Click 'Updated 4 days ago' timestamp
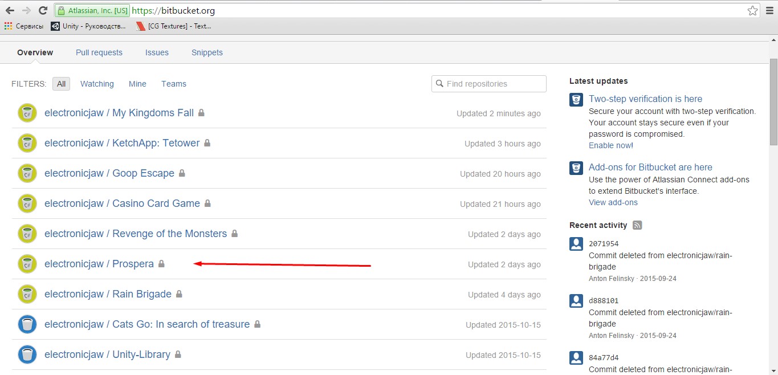Viewport: 778px width, 375px height. [x=504, y=295]
